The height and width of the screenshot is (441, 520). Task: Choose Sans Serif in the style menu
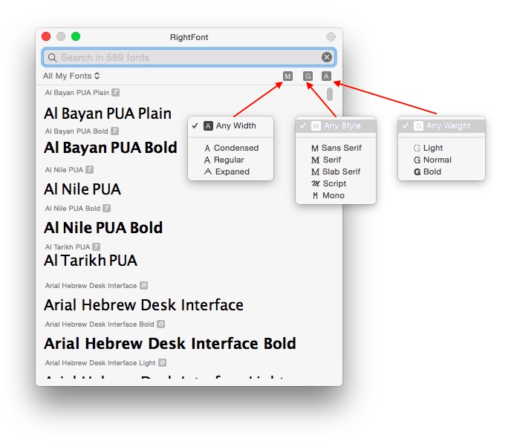[x=336, y=148]
